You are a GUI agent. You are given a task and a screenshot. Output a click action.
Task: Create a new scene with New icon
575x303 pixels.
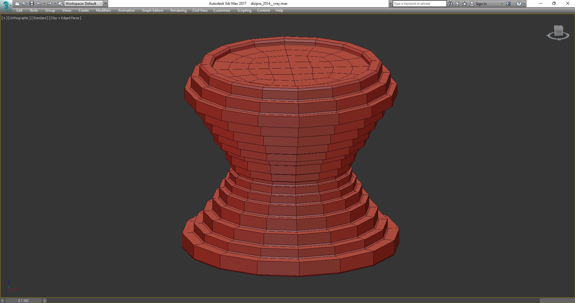click(x=17, y=4)
